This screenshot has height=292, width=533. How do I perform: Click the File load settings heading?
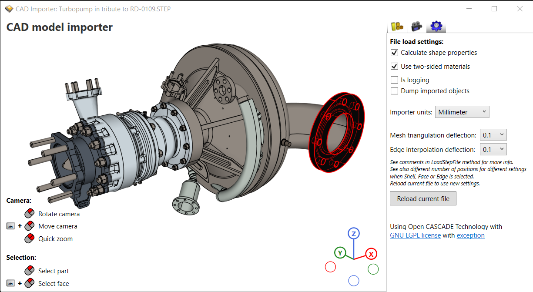417,42
